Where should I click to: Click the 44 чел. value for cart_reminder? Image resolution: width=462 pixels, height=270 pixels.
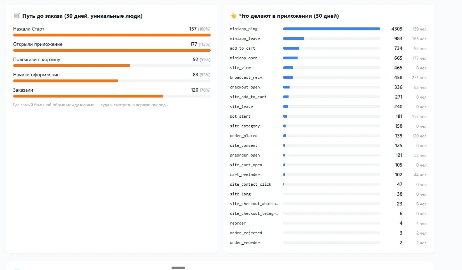click(x=421, y=175)
